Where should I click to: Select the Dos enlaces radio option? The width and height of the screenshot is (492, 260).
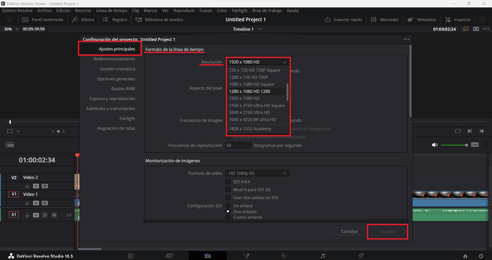click(x=228, y=211)
